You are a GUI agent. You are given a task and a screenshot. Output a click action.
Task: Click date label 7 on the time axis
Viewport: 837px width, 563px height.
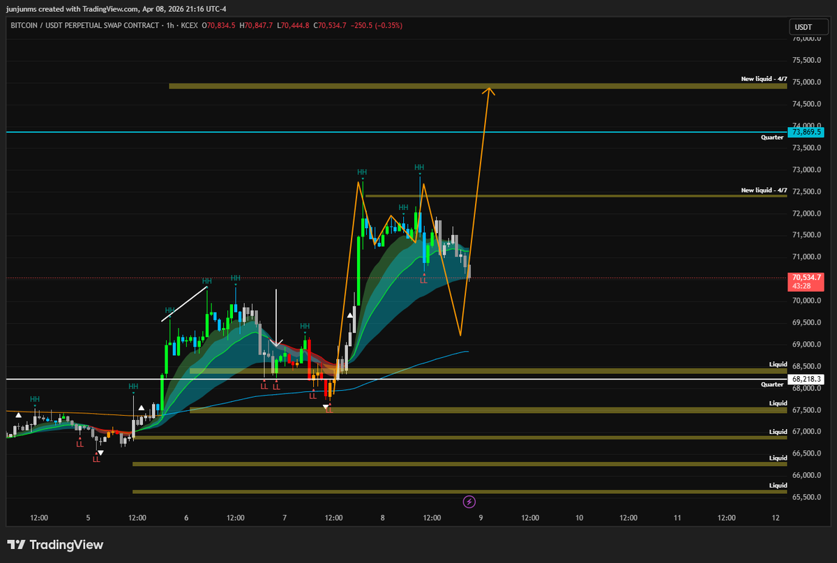click(x=285, y=518)
